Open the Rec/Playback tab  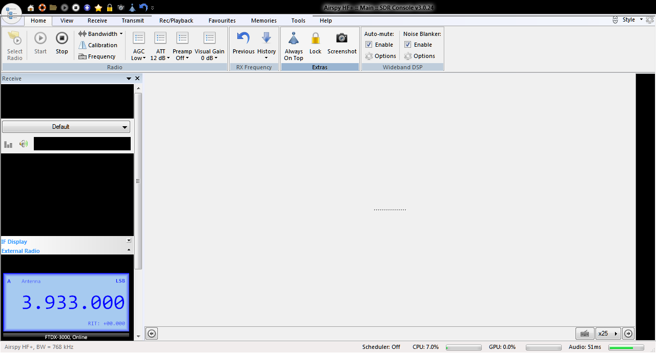click(x=176, y=21)
